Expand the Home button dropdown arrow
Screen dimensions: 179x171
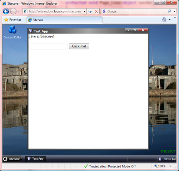[170, 20]
